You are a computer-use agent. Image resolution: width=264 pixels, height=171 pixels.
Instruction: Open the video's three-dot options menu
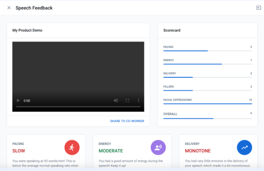139,101
